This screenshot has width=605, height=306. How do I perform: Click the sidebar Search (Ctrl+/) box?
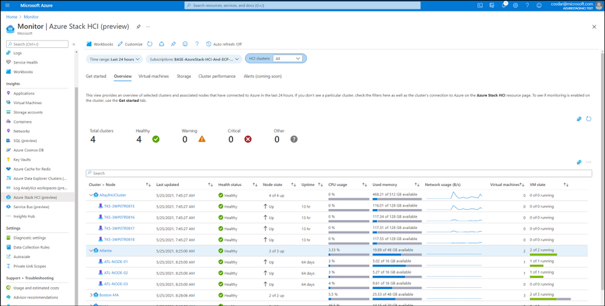pyautogui.click(x=38, y=44)
